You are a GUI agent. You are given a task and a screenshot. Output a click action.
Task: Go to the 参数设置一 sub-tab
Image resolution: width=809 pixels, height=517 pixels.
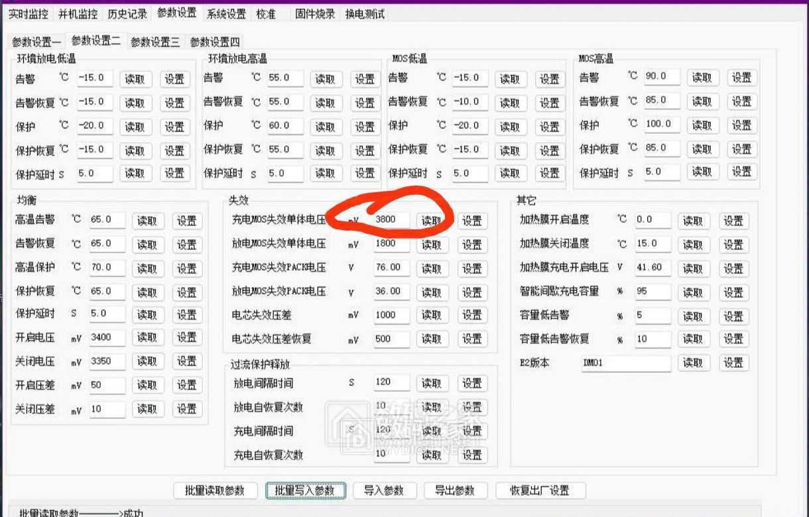(x=36, y=42)
